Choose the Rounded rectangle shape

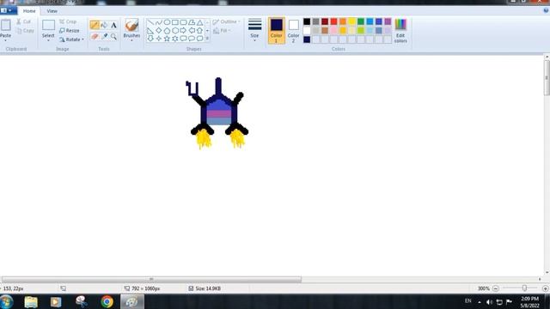coord(183,22)
